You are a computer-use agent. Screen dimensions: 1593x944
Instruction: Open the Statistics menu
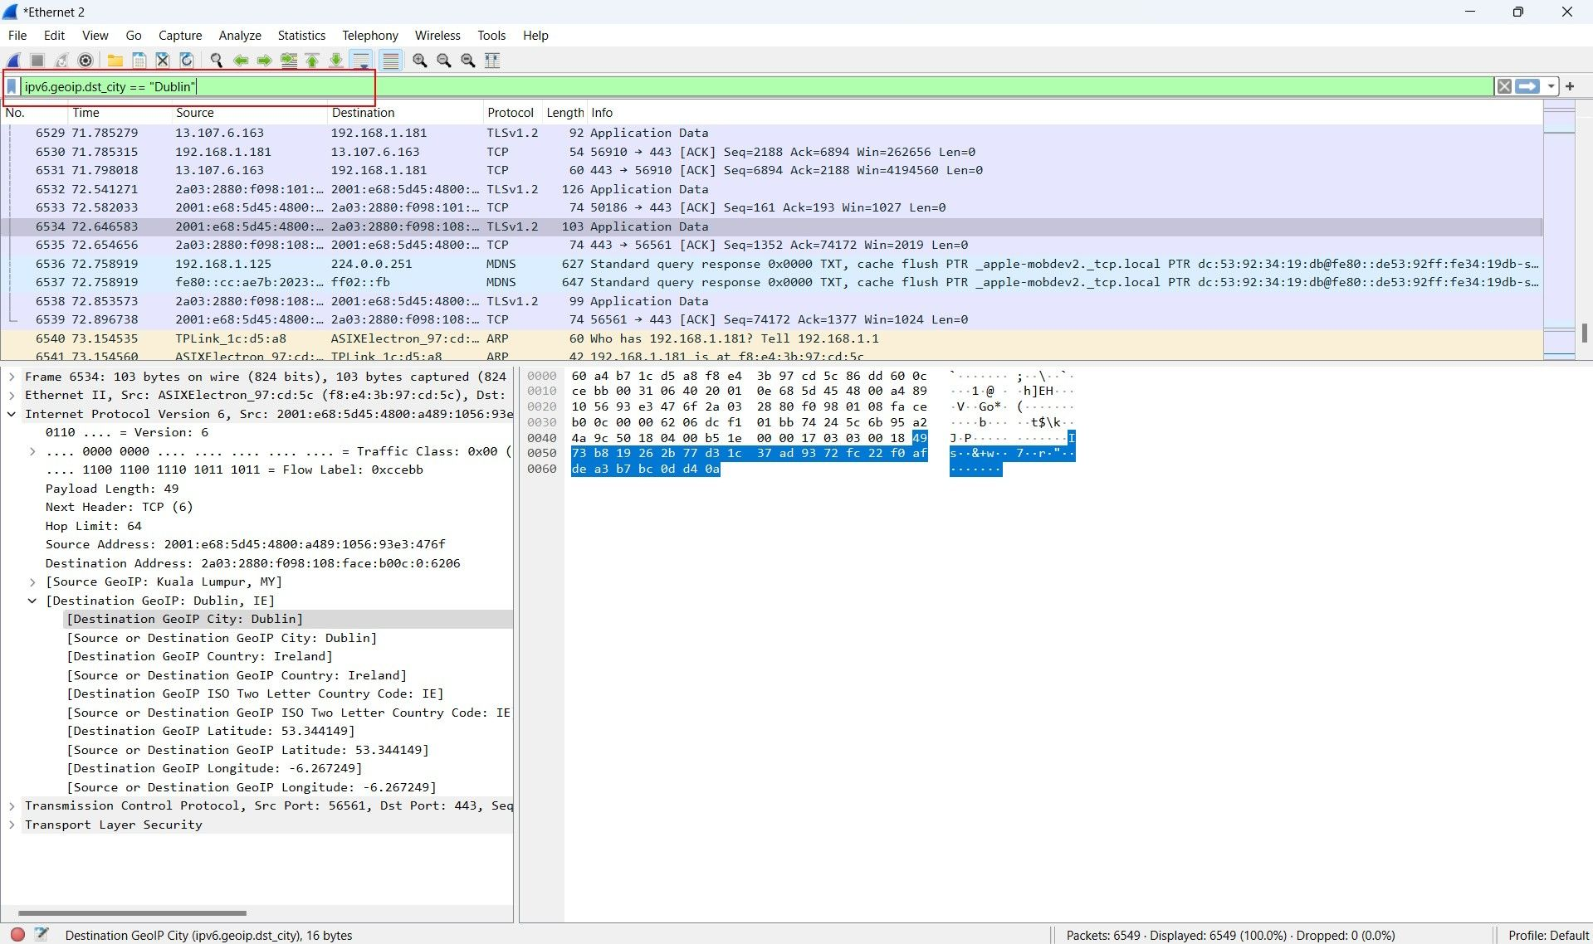point(301,36)
